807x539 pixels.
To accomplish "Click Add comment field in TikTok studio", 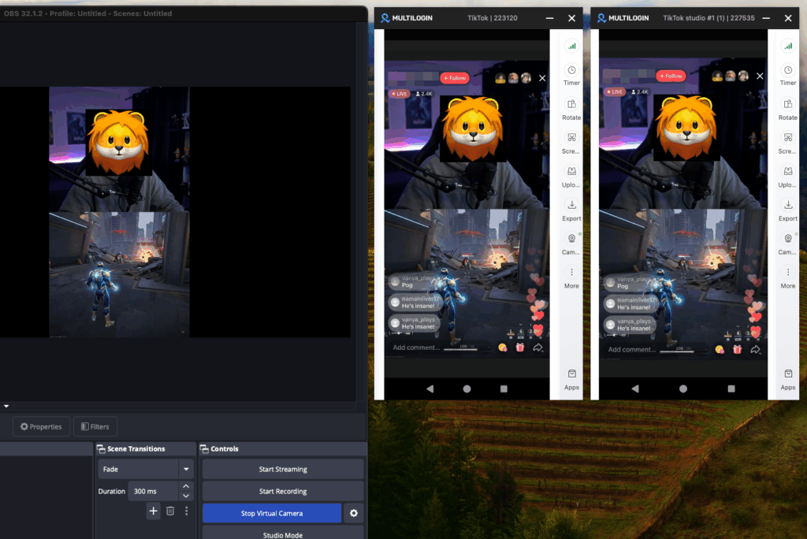I will coord(631,350).
